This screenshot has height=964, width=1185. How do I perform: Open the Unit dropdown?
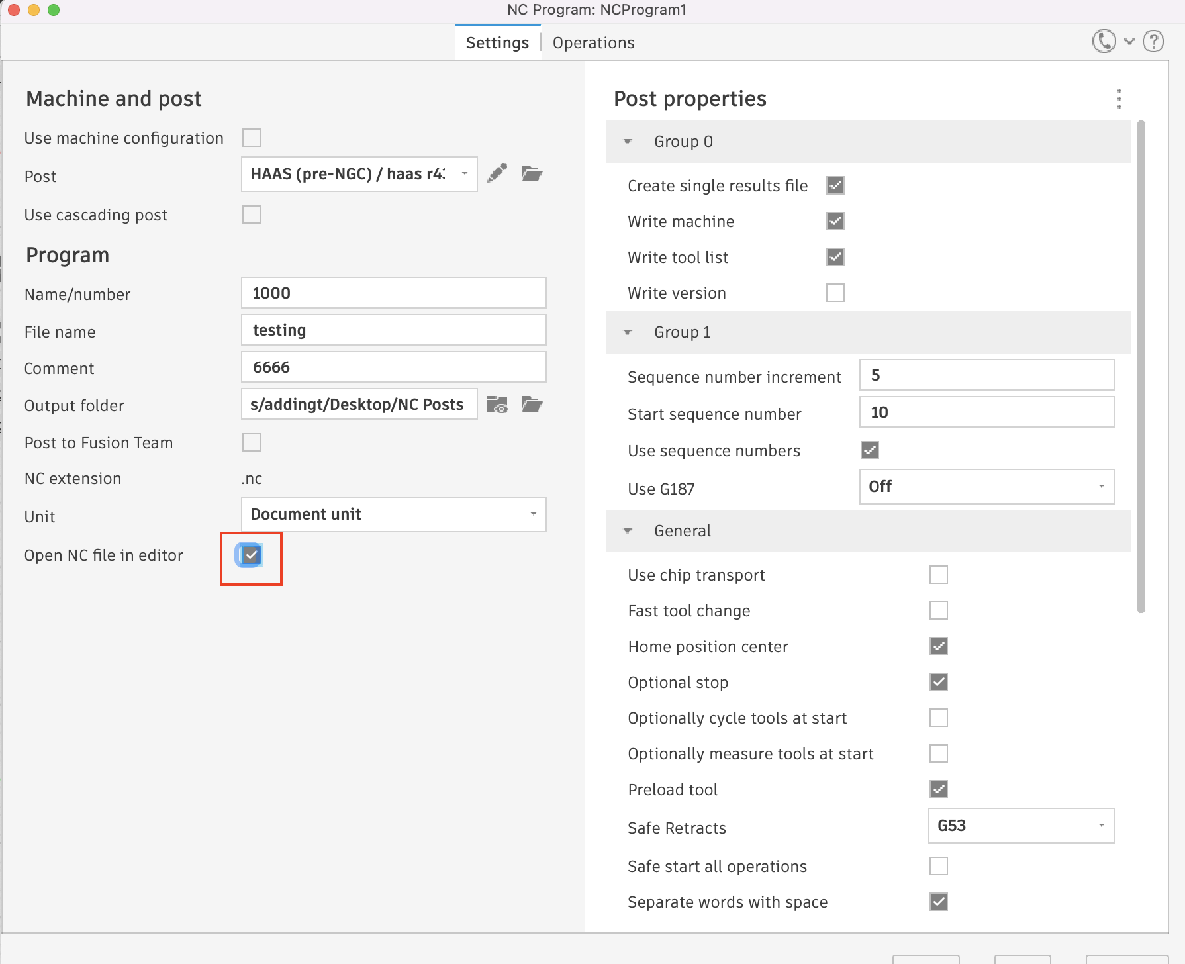pos(393,514)
